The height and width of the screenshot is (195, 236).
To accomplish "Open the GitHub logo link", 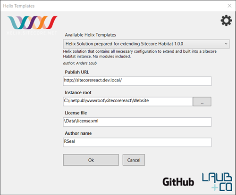I will pyautogui.click(x=178, y=182).
